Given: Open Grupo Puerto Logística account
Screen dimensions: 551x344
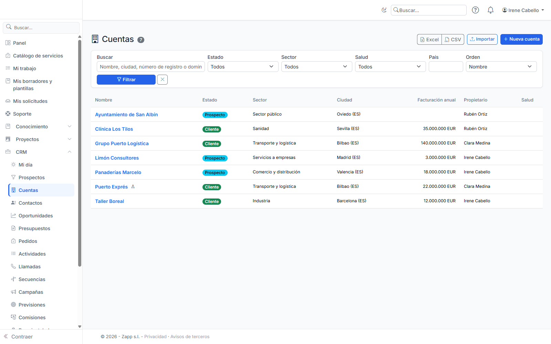Looking at the screenshot, I should (x=122, y=143).
